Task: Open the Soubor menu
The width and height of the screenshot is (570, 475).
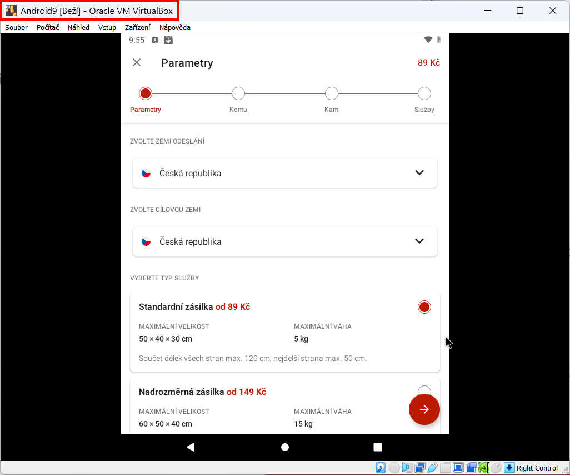Action: 17,27
